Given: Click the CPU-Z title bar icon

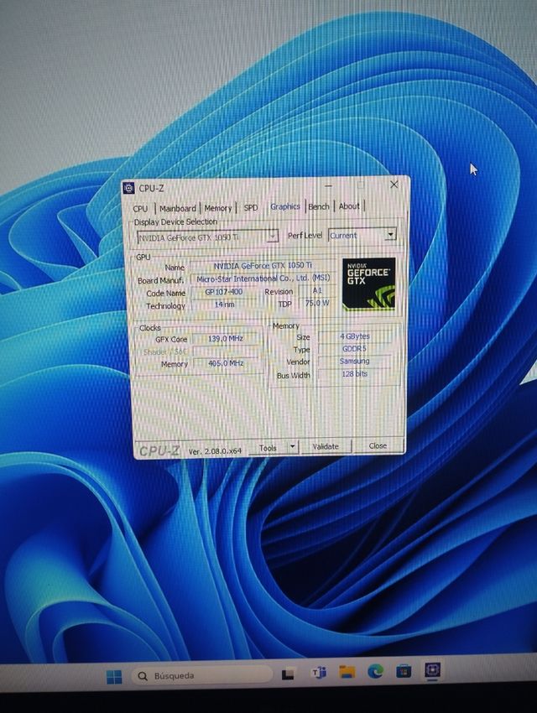Looking at the screenshot, I should (128, 188).
